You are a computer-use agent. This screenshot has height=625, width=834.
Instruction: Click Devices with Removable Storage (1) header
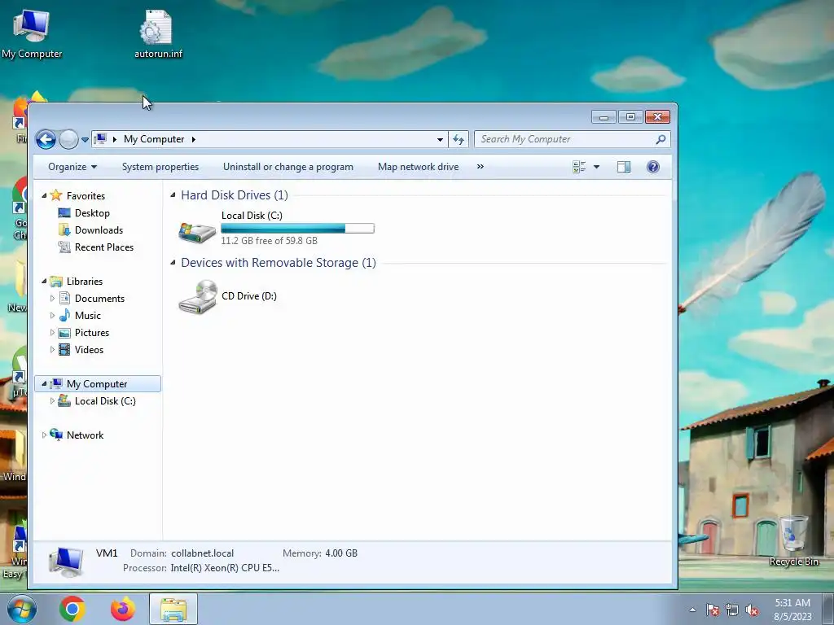279,263
